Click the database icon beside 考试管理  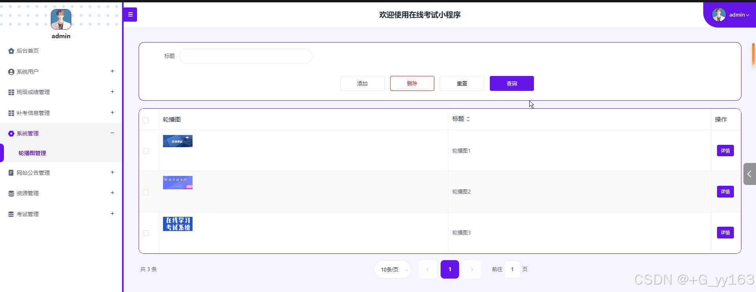(11, 214)
